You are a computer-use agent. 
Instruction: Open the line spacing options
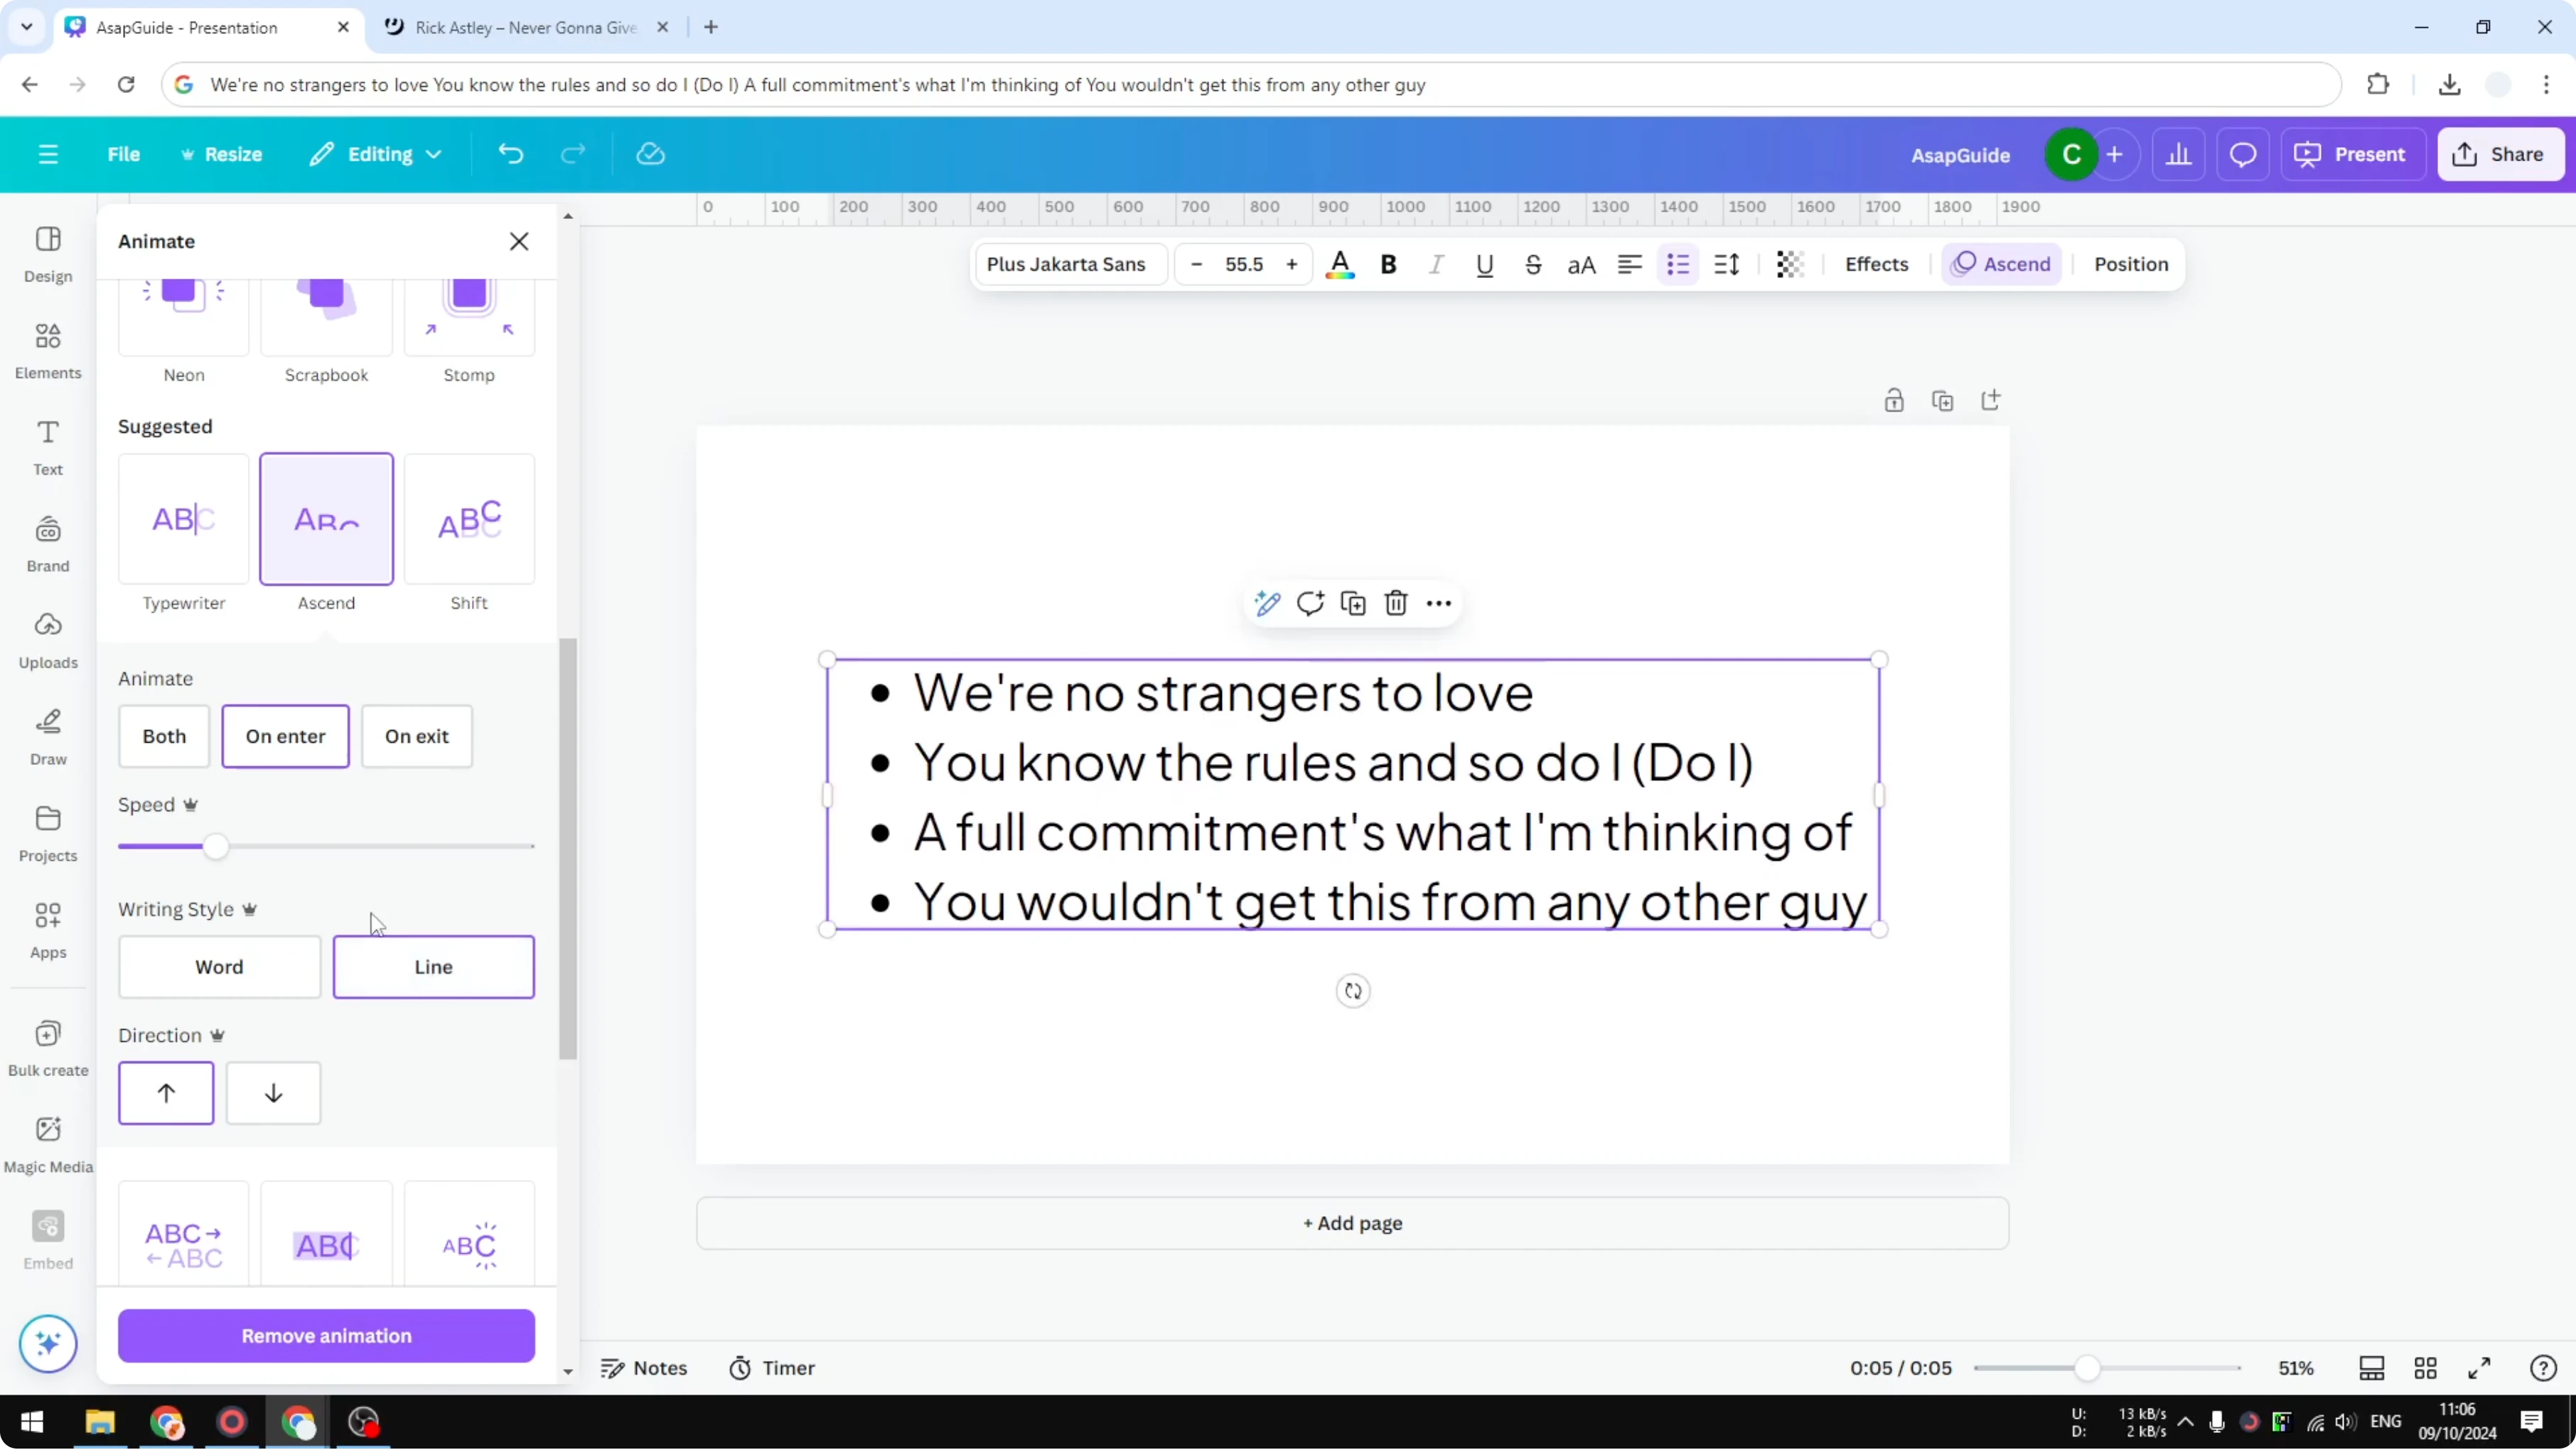(x=1727, y=265)
